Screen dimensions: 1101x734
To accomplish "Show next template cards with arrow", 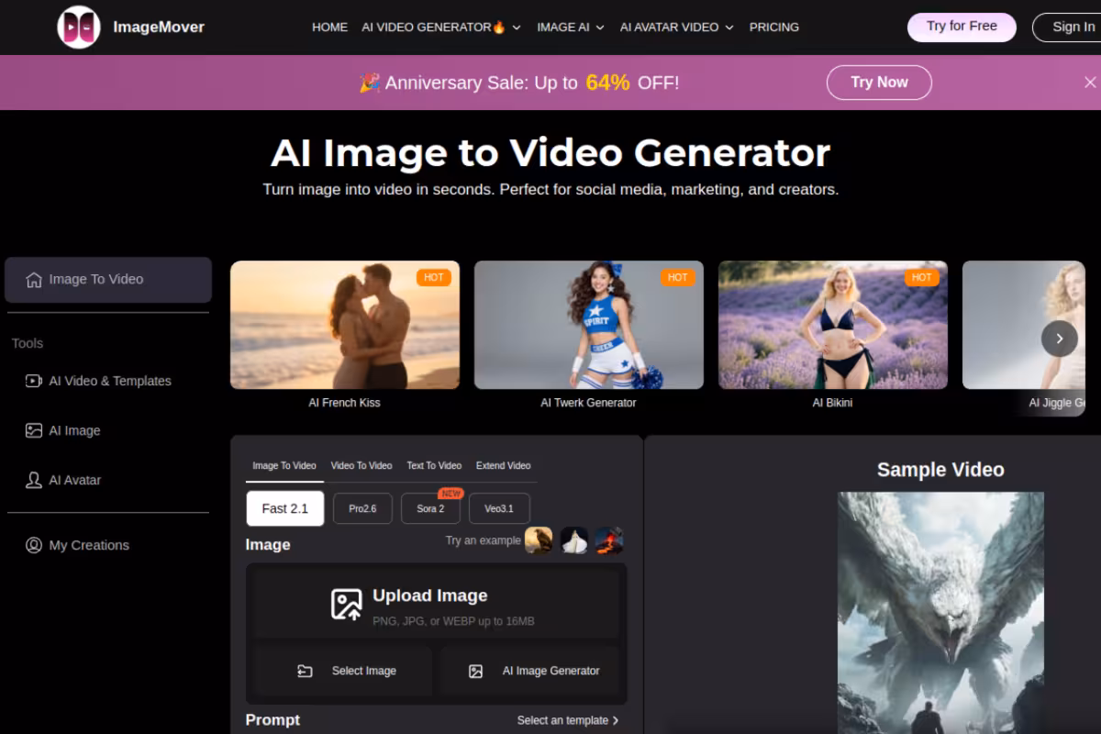I will click(x=1059, y=339).
